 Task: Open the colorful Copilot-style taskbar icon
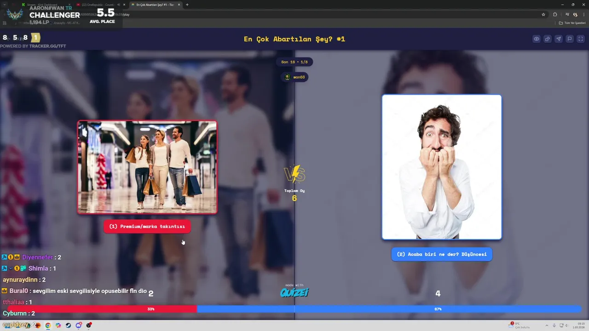click(58, 325)
